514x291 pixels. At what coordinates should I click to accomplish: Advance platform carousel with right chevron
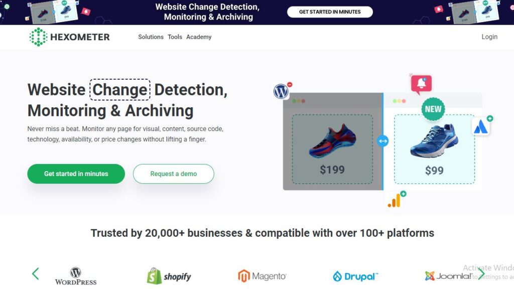pos(481,273)
